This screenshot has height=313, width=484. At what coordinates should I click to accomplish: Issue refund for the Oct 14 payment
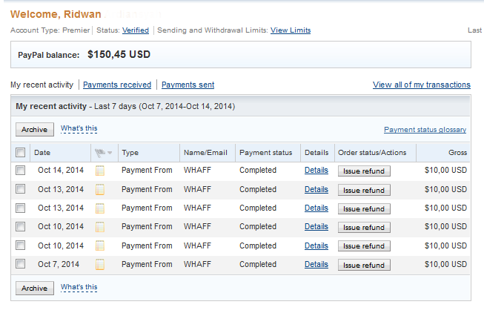pyautogui.click(x=364, y=171)
